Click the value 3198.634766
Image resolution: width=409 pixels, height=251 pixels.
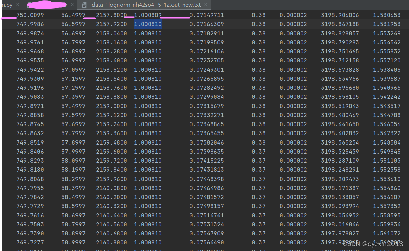[x=340, y=79]
